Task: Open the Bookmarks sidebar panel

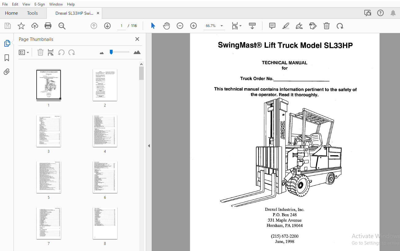Action: [7, 58]
